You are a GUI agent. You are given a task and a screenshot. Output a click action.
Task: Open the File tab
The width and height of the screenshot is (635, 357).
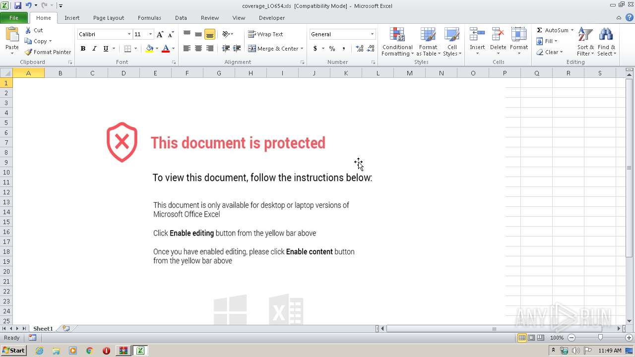(14, 18)
